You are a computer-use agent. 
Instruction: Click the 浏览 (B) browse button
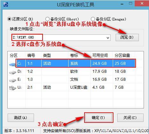click(x=127, y=37)
